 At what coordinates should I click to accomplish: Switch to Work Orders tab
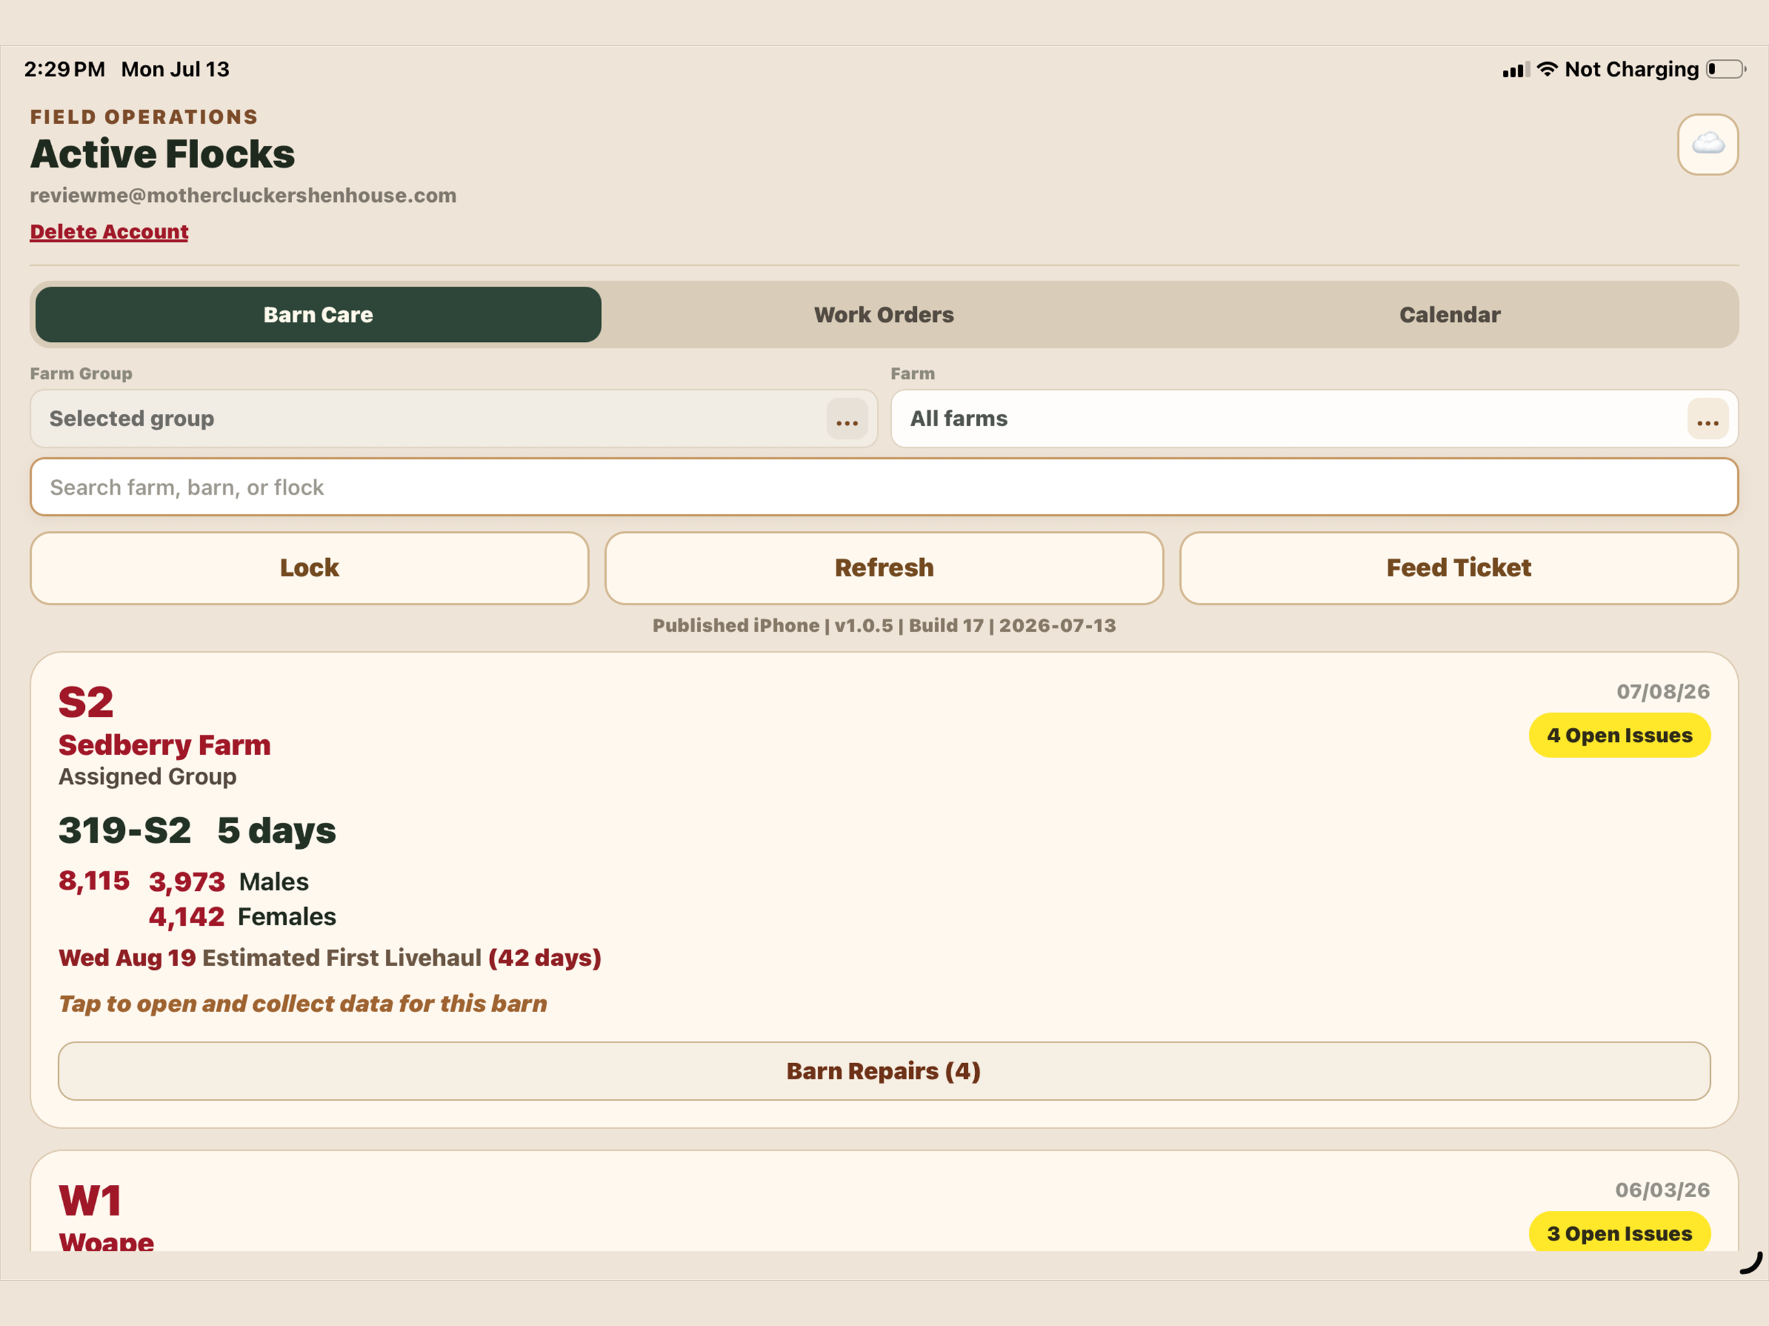(x=884, y=314)
